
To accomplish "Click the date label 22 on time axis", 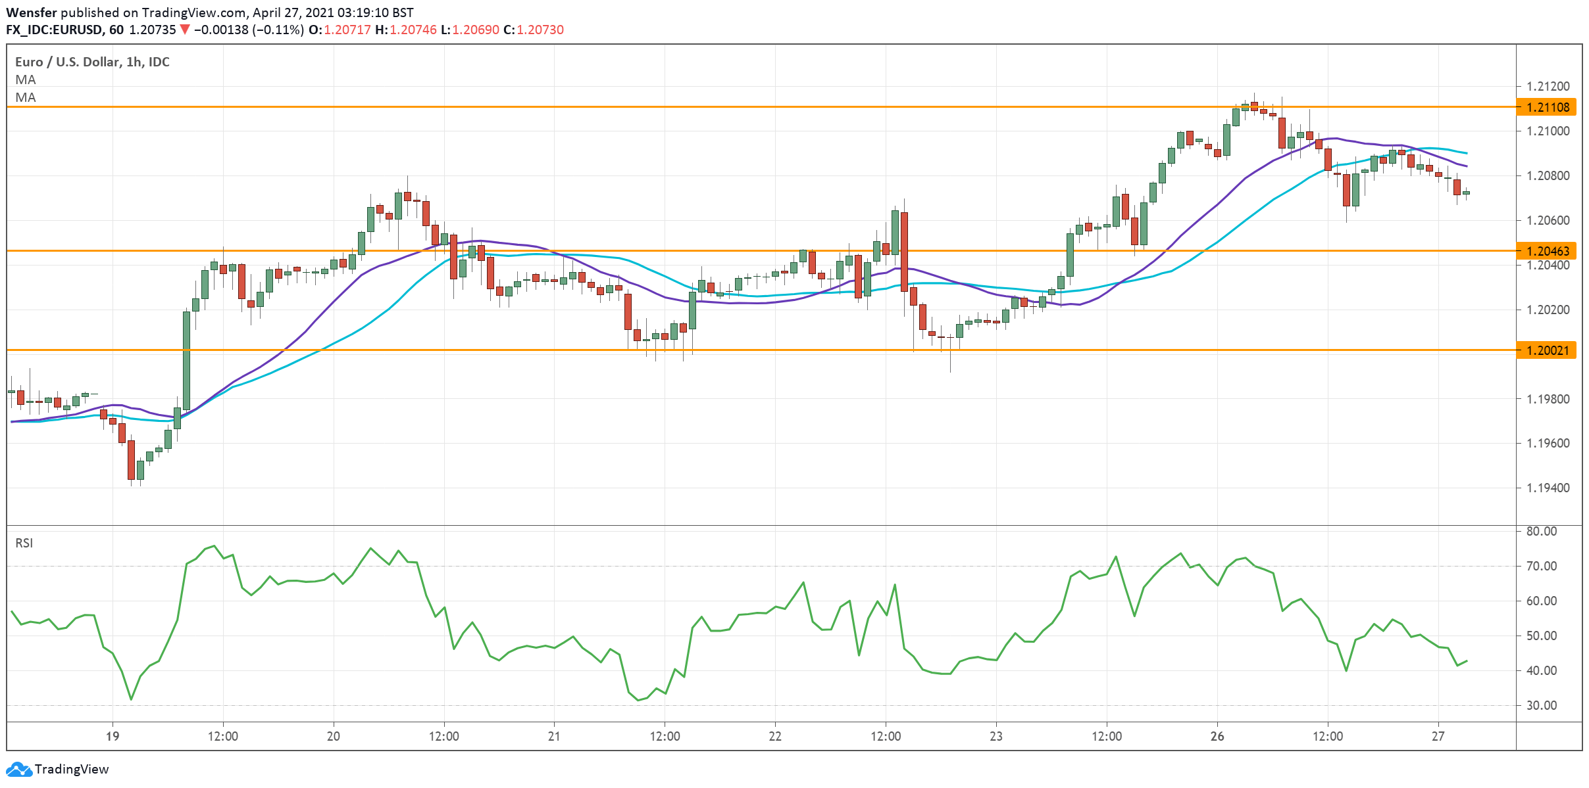I will click(x=775, y=736).
